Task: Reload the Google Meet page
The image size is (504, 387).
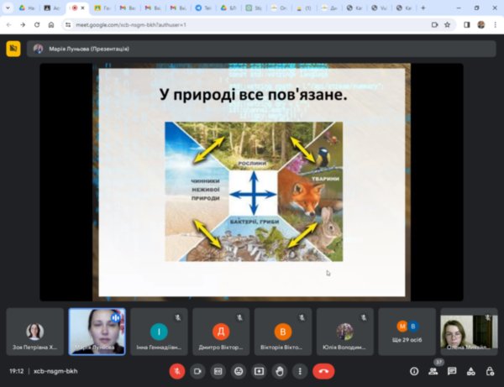Action: tap(38, 24)
